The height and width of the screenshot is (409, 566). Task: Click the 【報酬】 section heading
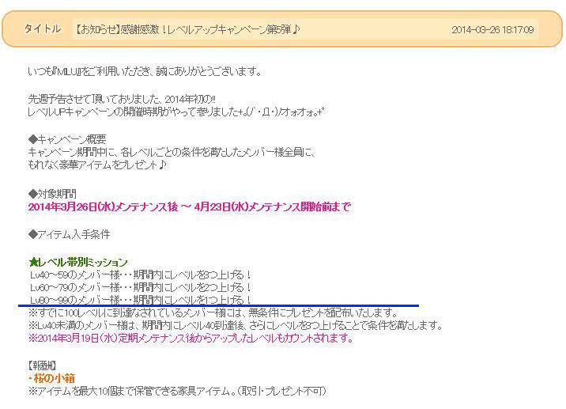point(41,366)
